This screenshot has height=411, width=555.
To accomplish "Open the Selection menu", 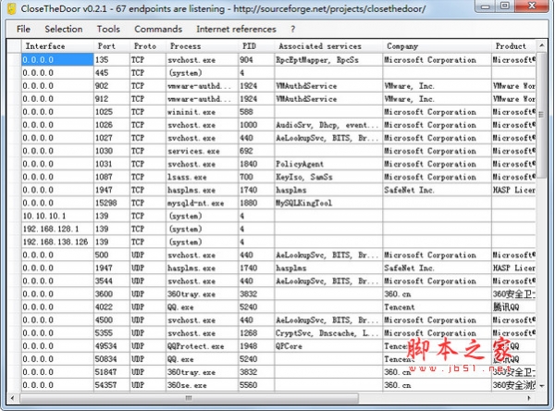I will pyautogui.click(x=63, y=29).
